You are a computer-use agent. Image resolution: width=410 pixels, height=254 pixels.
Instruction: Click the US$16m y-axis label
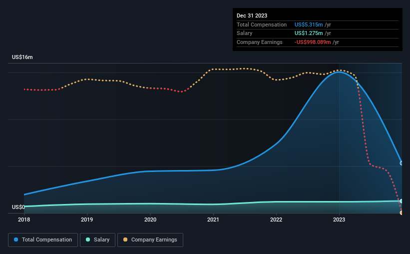22,57
